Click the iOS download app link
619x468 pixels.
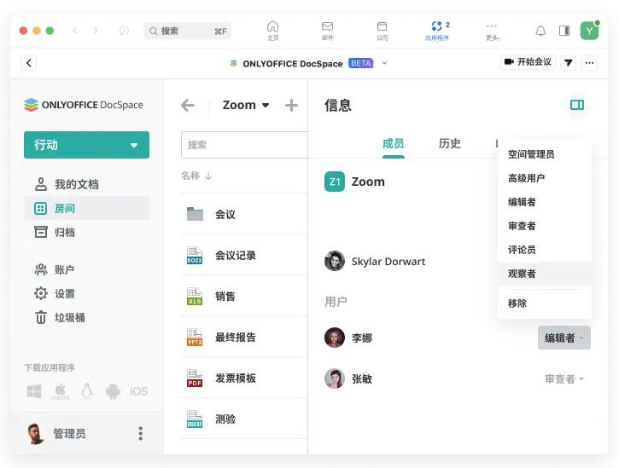pos(139,391)
